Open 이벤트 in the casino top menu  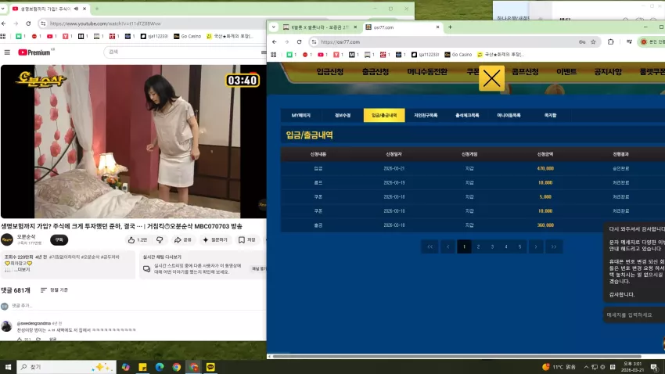(566, 72)
